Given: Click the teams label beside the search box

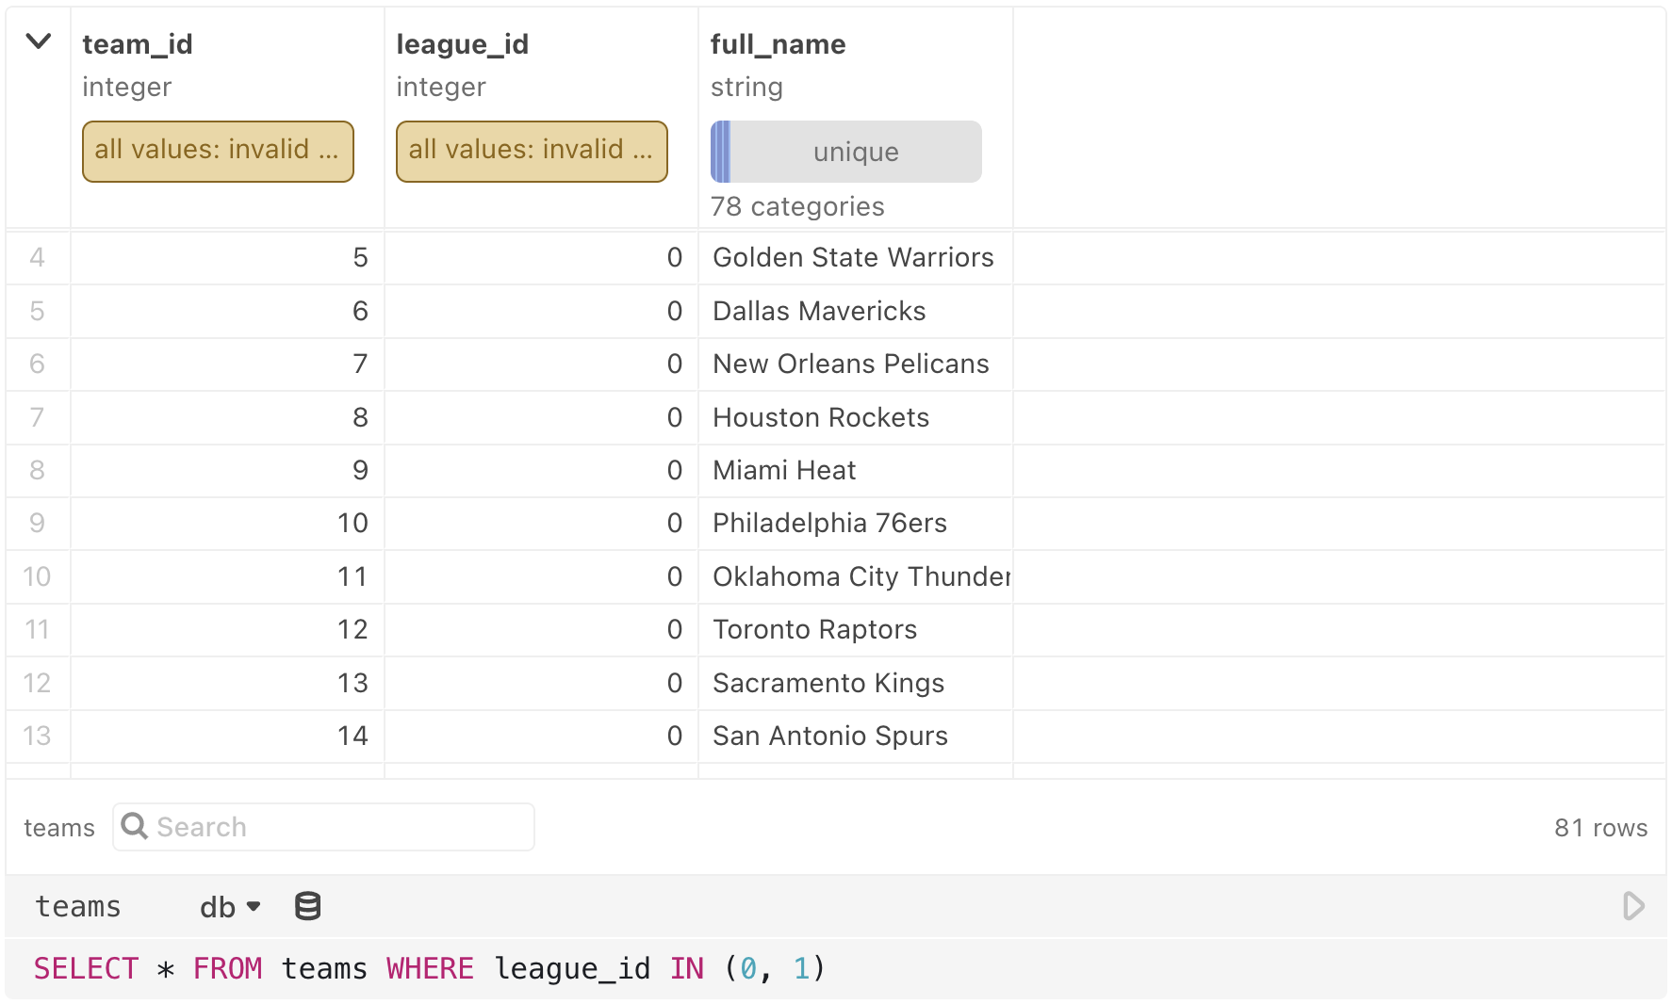Looking at the screenshot, I should click(x=59, y=827).
